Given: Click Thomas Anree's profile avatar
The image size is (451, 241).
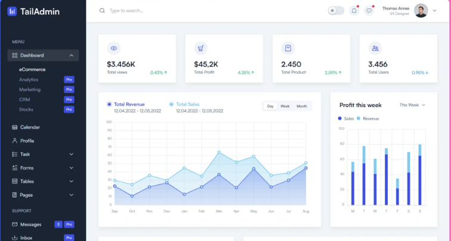Looking at the screenshot, I should (421, 11).
